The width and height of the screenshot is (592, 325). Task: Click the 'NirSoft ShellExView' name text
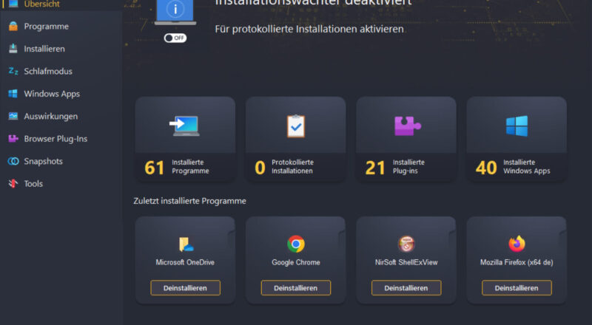[x=406, y=262]
